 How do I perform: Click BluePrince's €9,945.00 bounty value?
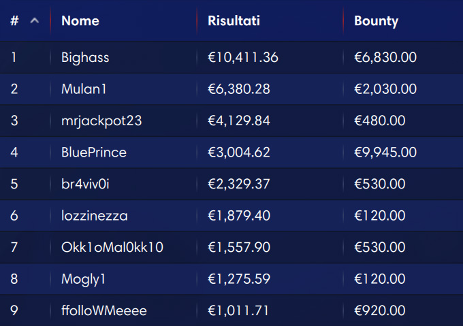point(385,152)
